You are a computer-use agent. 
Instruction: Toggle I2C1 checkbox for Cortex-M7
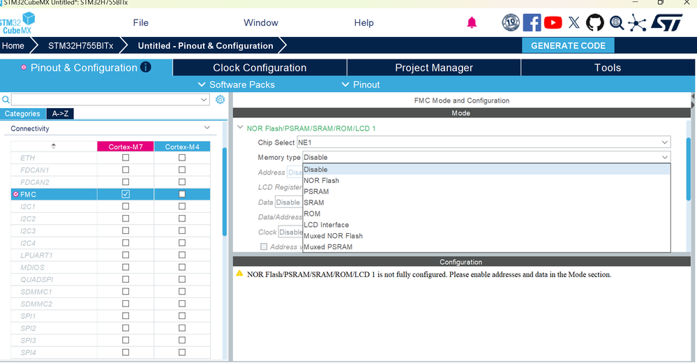(126, 206)
